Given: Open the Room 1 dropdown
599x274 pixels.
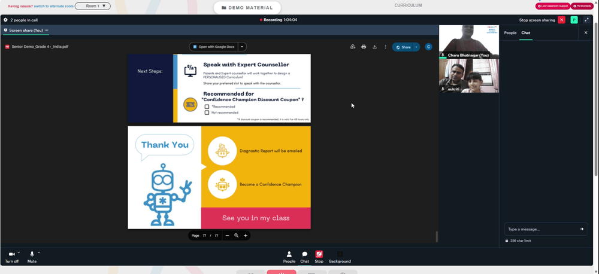Looking at the screenshot, I should click(93, 6).
